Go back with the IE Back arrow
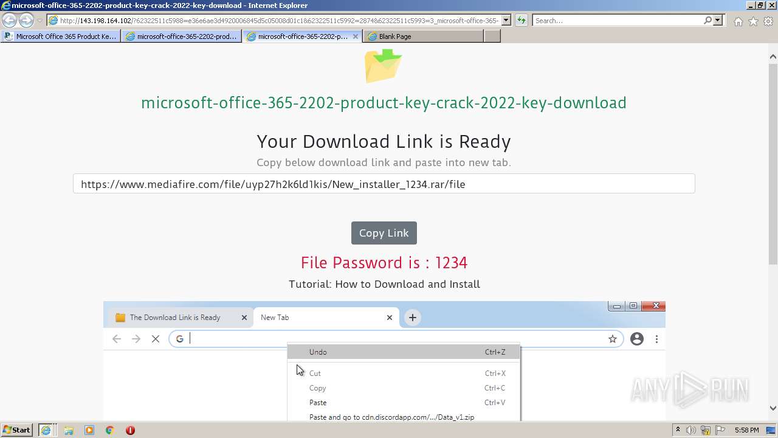Screen dimensions: 778x438 pyautogui.click(x=10, y=21)
